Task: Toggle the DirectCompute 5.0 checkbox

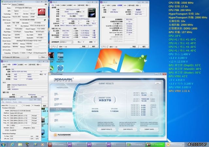Action: coord(34,53)
